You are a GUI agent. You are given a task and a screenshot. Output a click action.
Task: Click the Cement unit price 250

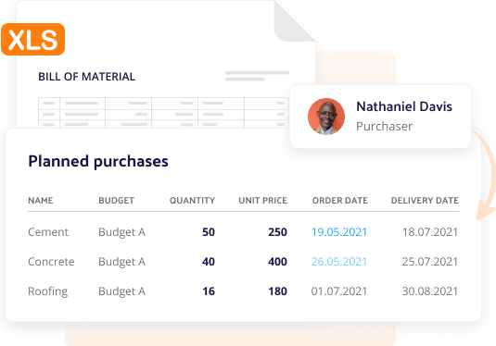(277, 232)
